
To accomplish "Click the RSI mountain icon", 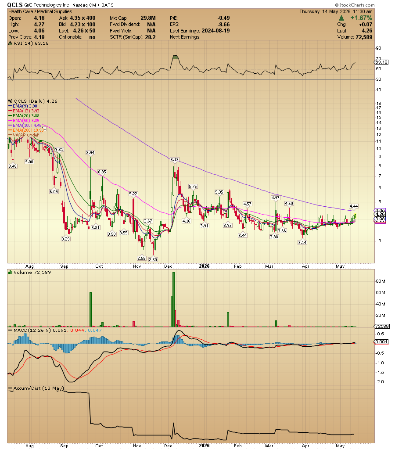I will [x=10, y=43].
